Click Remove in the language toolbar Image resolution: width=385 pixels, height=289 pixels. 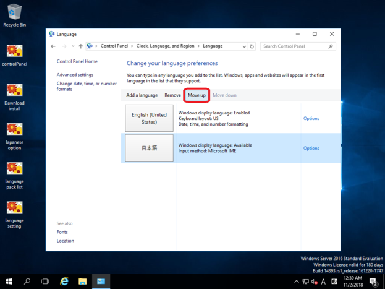[x=172, y=95]
